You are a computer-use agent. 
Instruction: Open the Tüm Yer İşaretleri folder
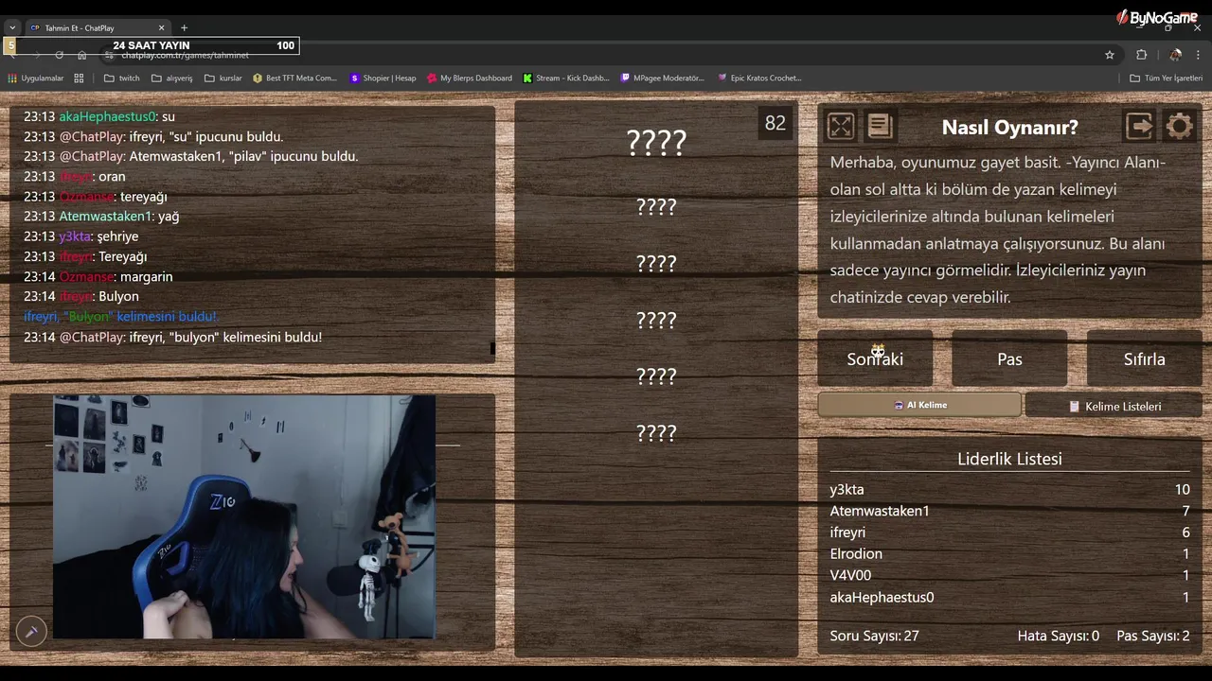[x=1167, y=79]
